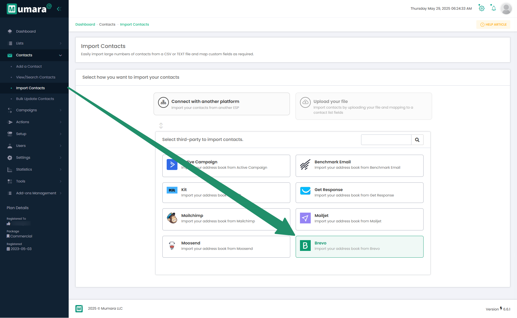The width and height of the screenshot is (517, 318).
Task: Click the Users person icon
Action: [10, 146]
